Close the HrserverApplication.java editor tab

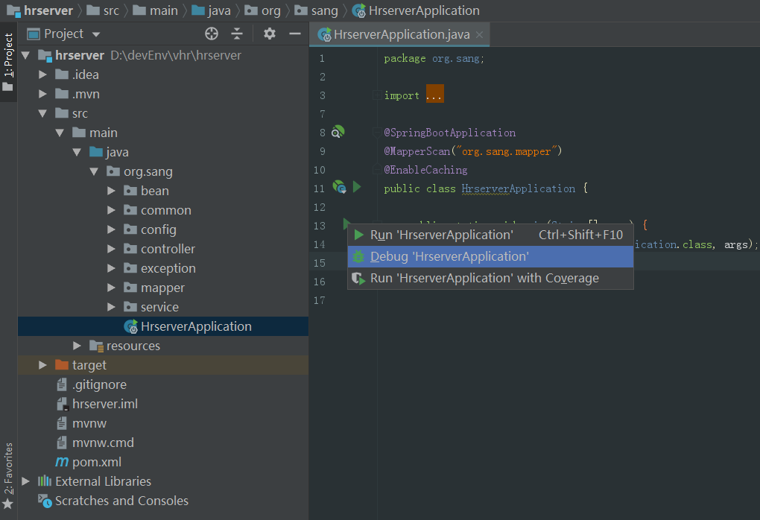pos(479,34)
